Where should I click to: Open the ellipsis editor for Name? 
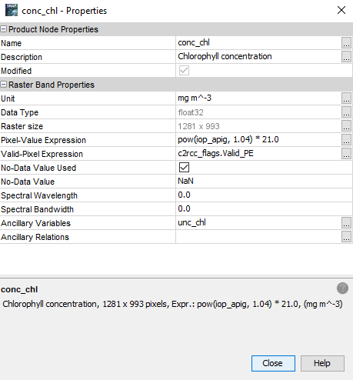pos(346,43)
